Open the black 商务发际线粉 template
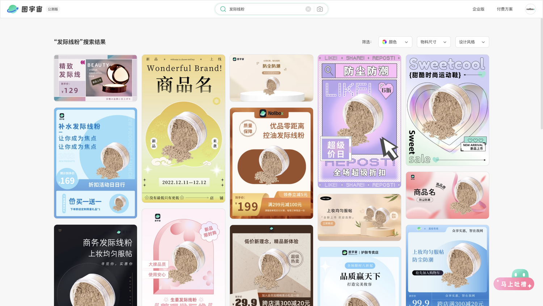 click(x=96, y=265)
